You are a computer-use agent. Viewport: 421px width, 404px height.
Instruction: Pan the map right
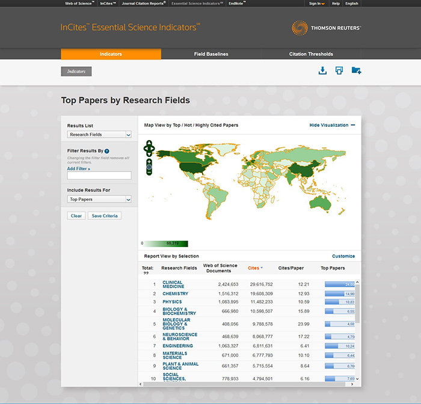click(x=153, y=148)
